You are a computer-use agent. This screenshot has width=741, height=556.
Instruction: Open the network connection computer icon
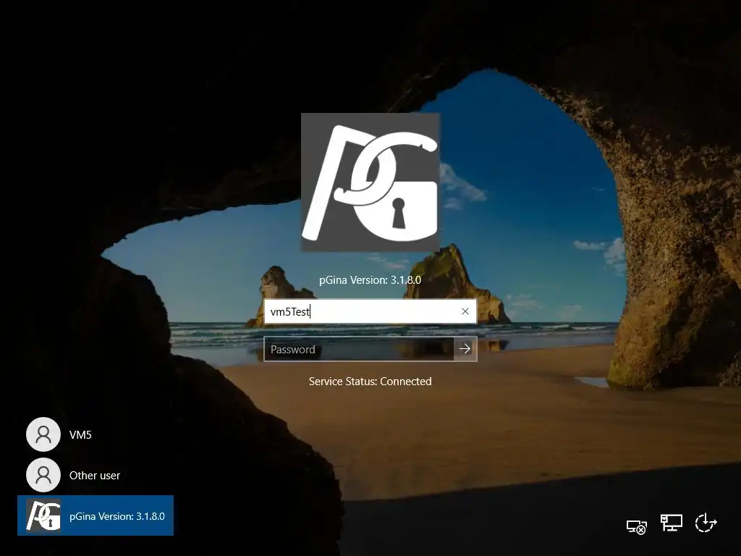click(x=671, y=523)
